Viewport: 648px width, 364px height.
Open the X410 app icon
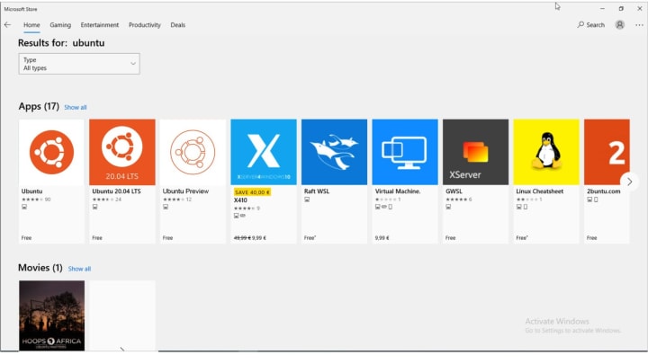click(264, 152)
